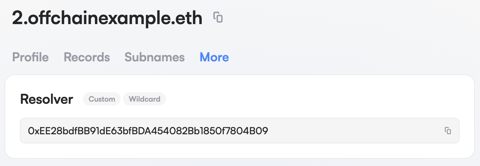Image resolution: width=480 pixels, height=166 pixels.
Task: Click the Custom resolver tag
Action: [102, 99]
